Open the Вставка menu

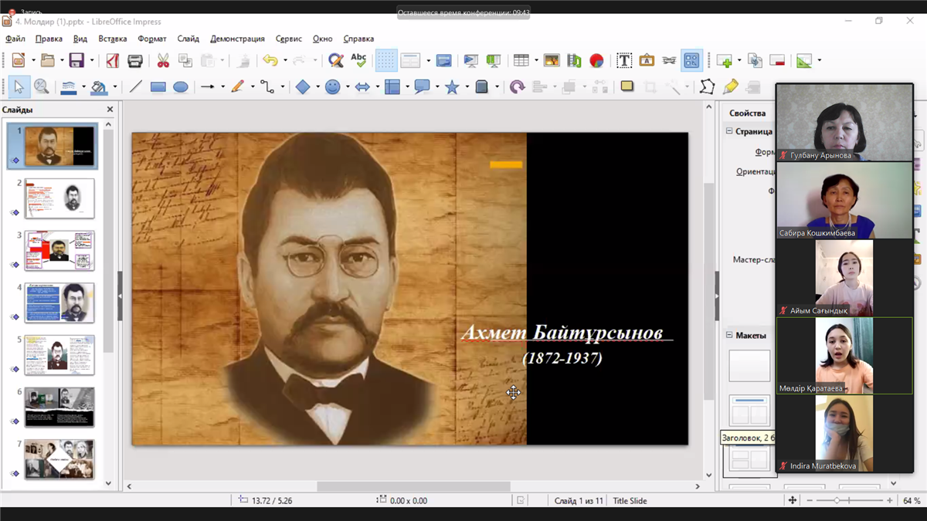[x=113, y=39]
